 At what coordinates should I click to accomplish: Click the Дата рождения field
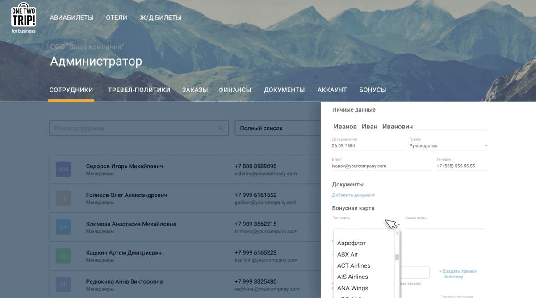click(x=368, y=146)
